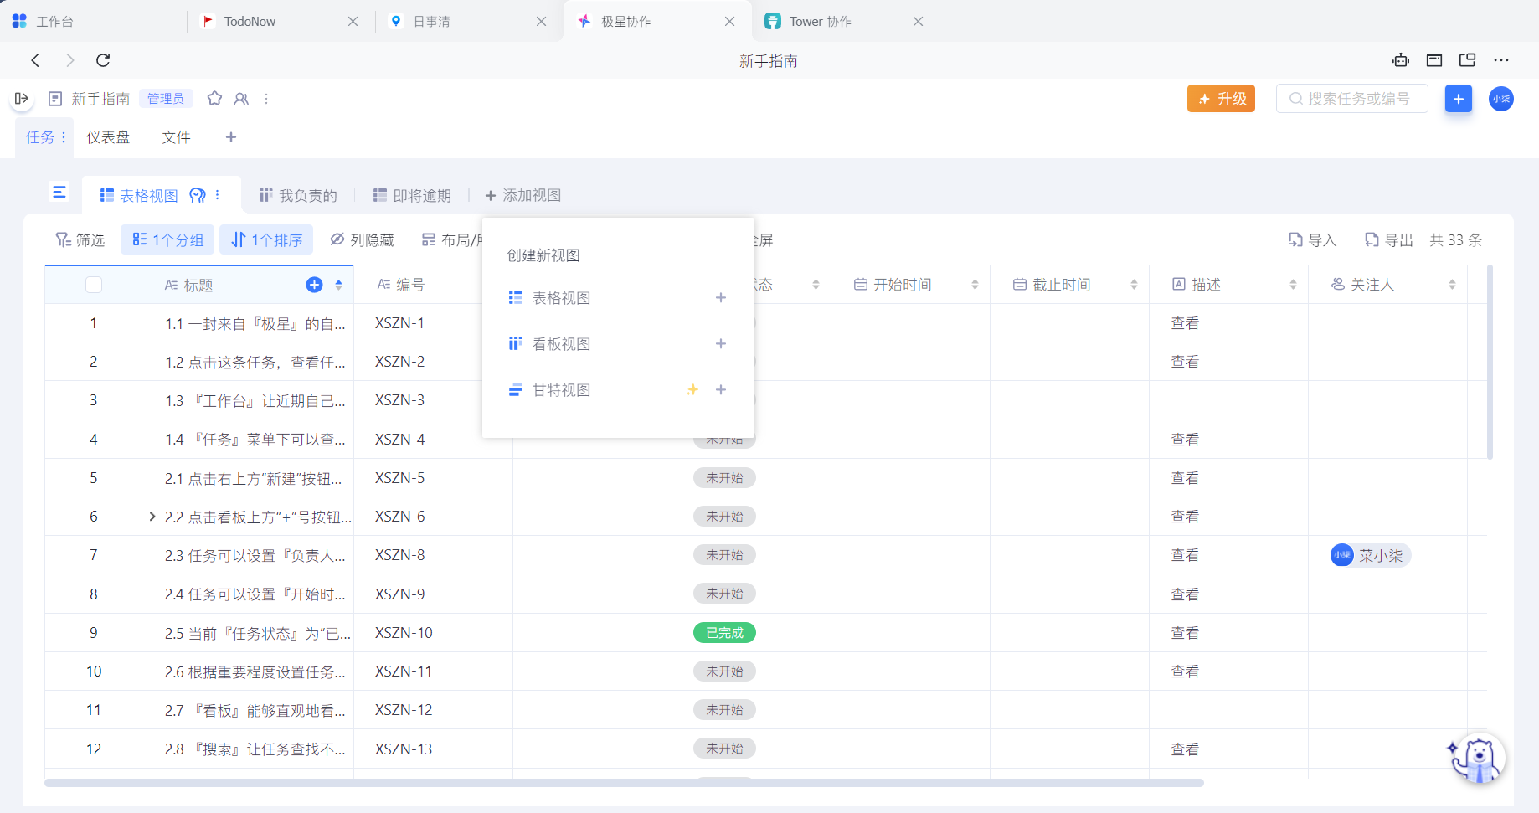
Task: Click the window layout icon in title bar
Action: 1434,60
